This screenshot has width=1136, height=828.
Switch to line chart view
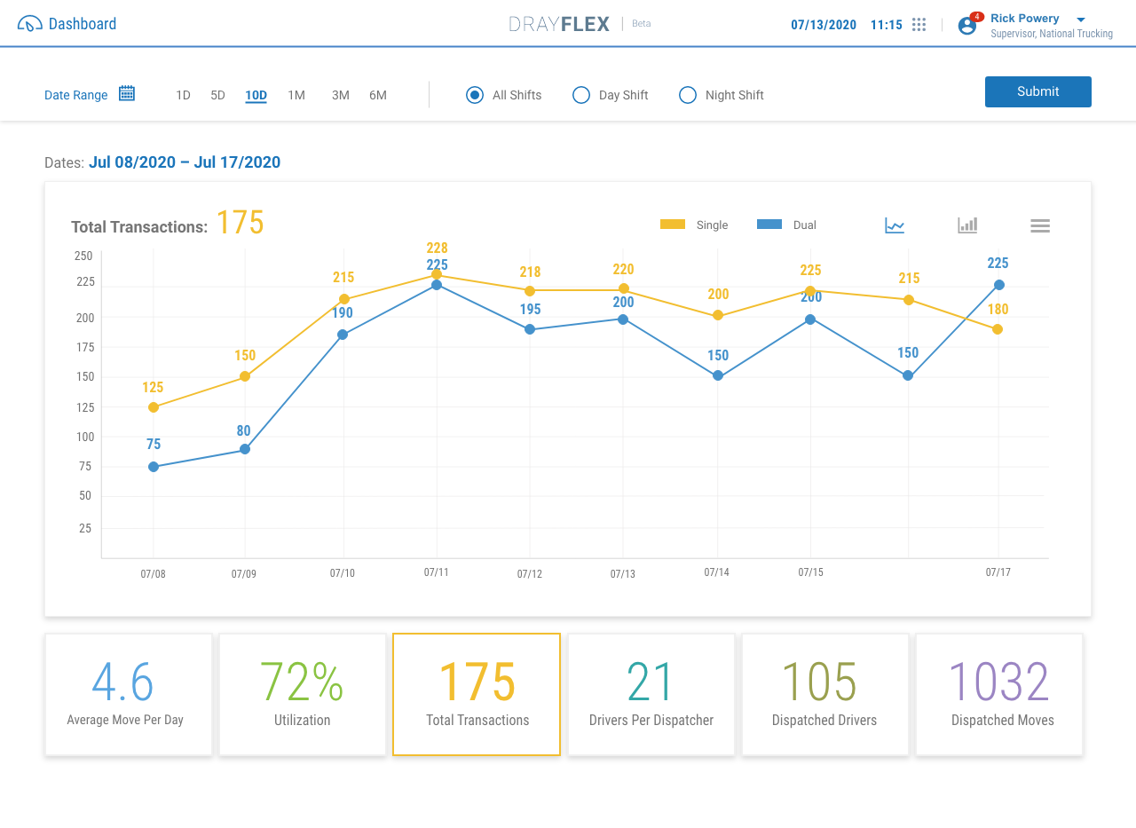click(895, 225)
